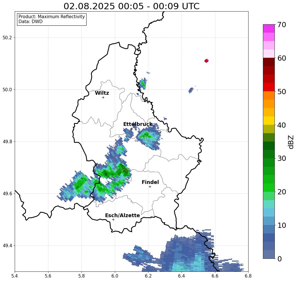The image size is (297, 281).
Task: Click 'Product: Maximum Reflectivity' text
Action: coord(51,17)
